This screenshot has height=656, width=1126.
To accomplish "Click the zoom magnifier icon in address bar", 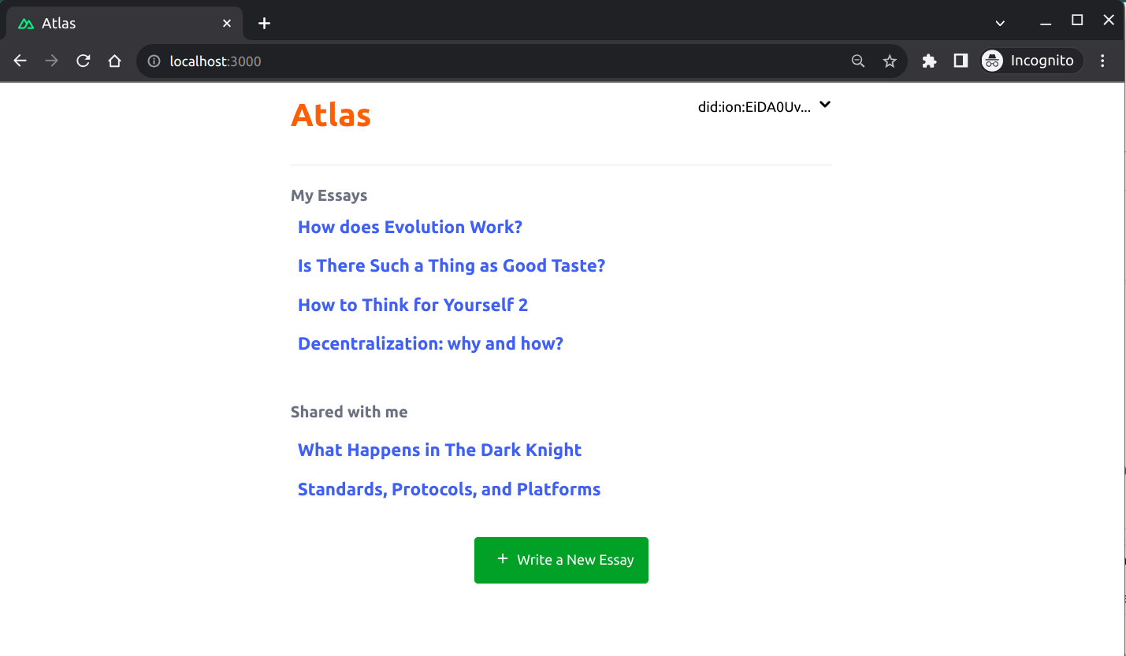I will pyautogui.click(x=858, y=61).
